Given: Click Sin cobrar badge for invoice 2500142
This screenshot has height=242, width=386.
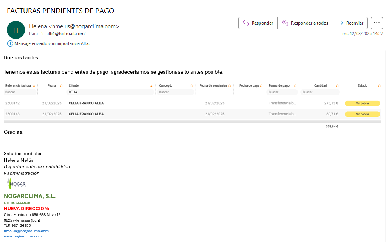Looking at the screenshot, I should point(362,103).
